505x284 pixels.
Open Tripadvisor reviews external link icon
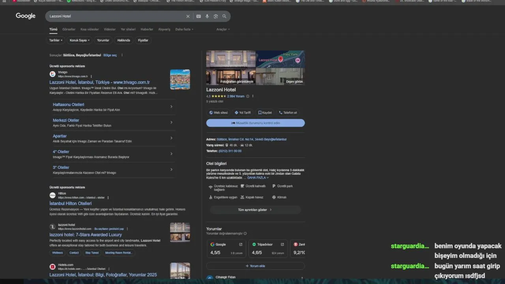coord(282,245)
